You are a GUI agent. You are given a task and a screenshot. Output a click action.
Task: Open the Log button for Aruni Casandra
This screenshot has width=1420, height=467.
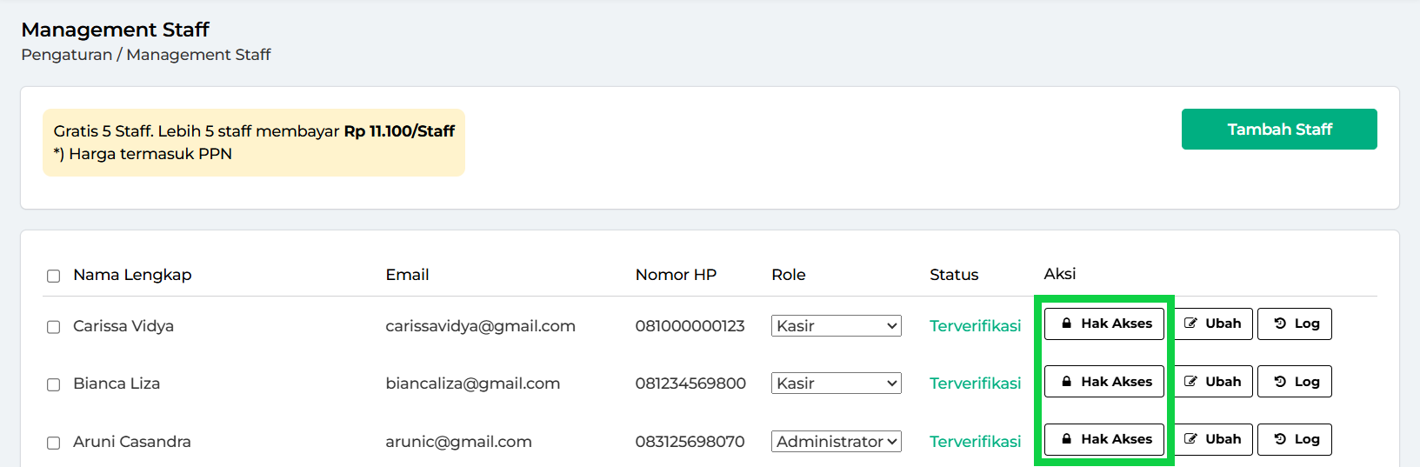pyautogui.click(x=1294, y=439)
